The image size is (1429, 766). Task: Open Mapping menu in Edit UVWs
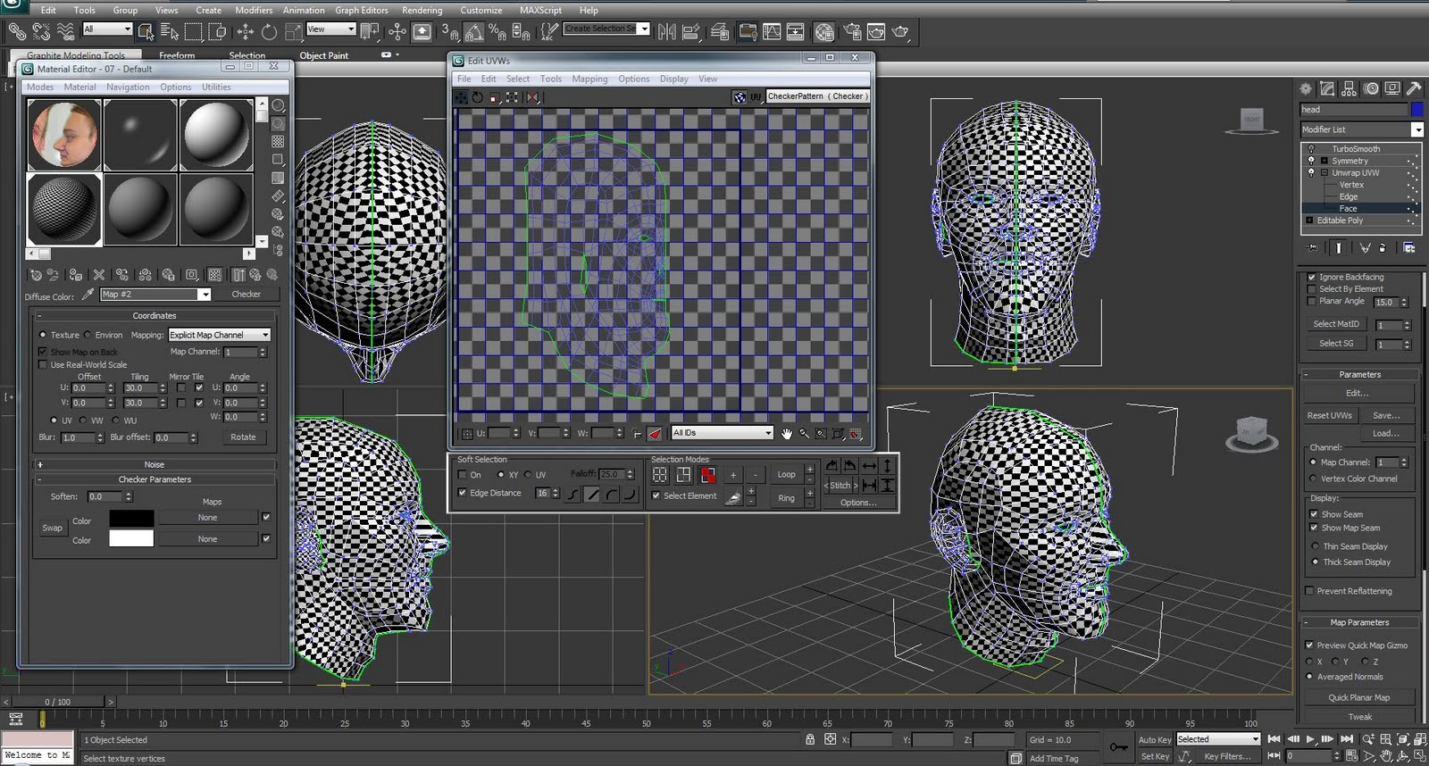click(589, 79)
